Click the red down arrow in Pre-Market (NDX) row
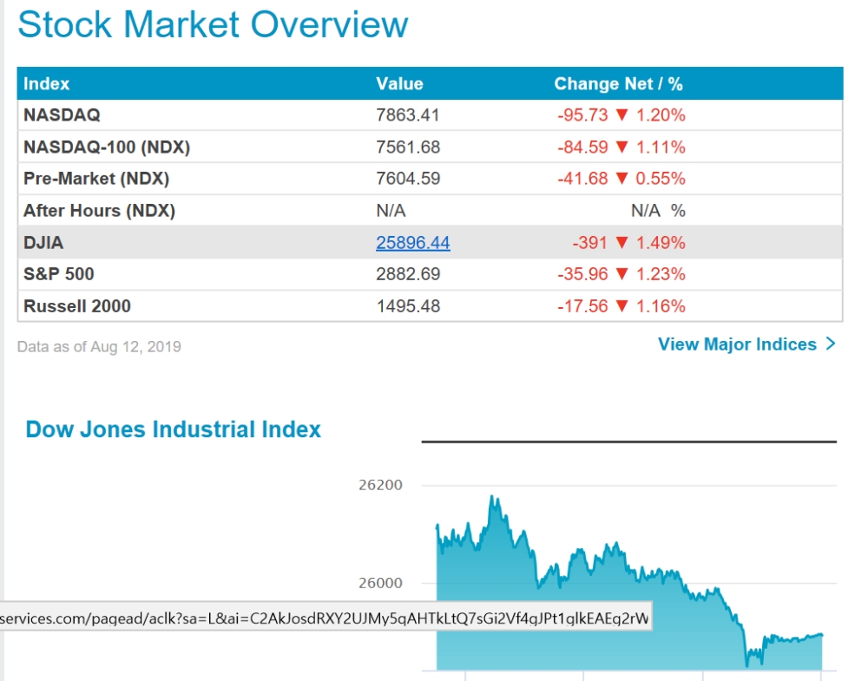This screenshot has height=681, width=868. [x=621, y=179]
